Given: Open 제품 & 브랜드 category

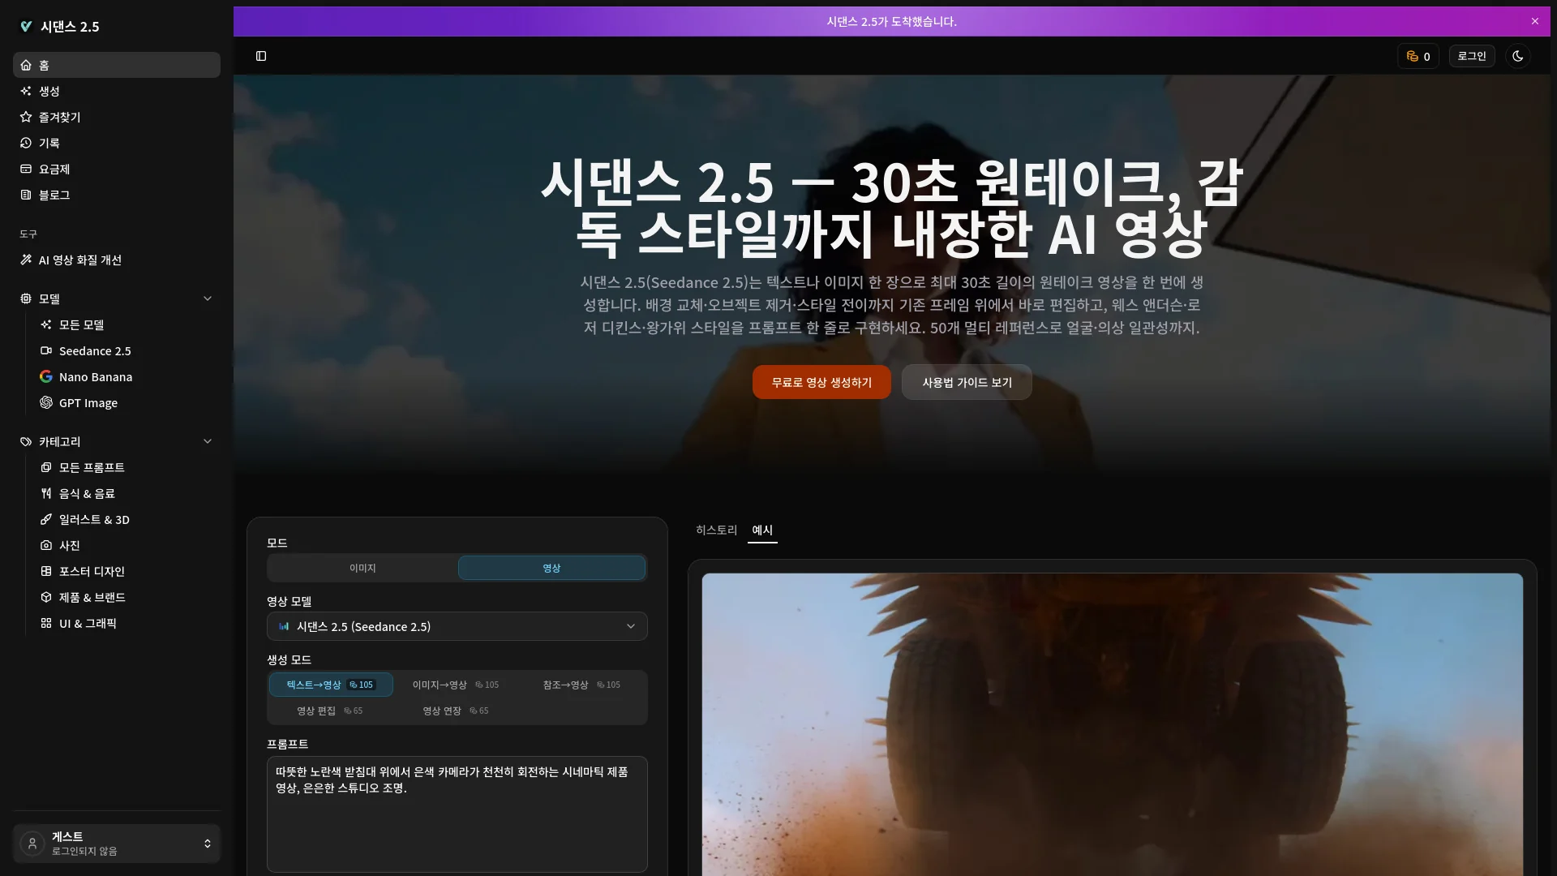Looking at the screenshot, I should click(x=127, y=597).
